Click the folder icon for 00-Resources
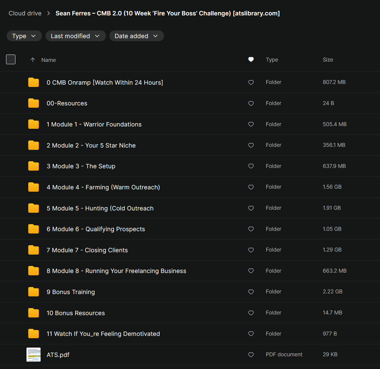Screen dimensions: 380x369 pos(34,103)
